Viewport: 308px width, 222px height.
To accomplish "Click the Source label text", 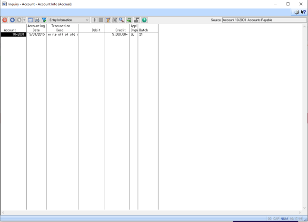I will [216, 20].
